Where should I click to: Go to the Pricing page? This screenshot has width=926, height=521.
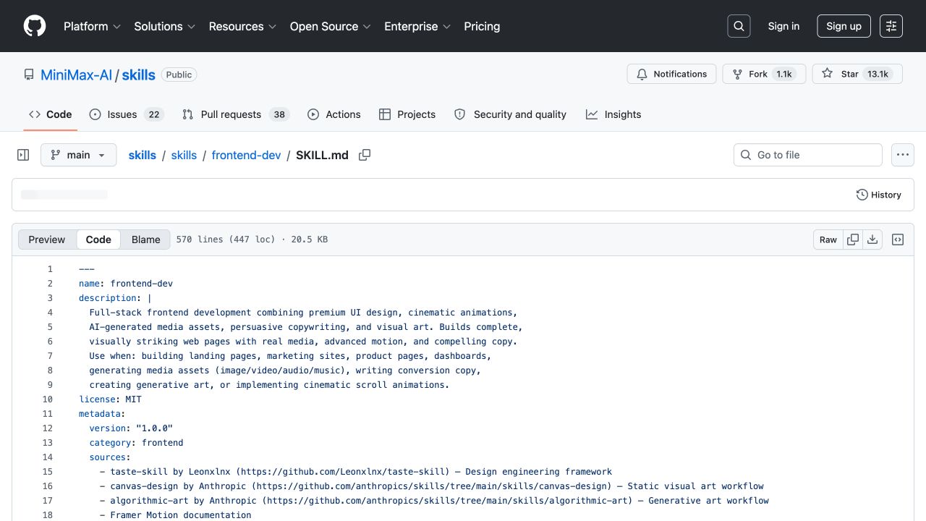(x=482, y=26)
